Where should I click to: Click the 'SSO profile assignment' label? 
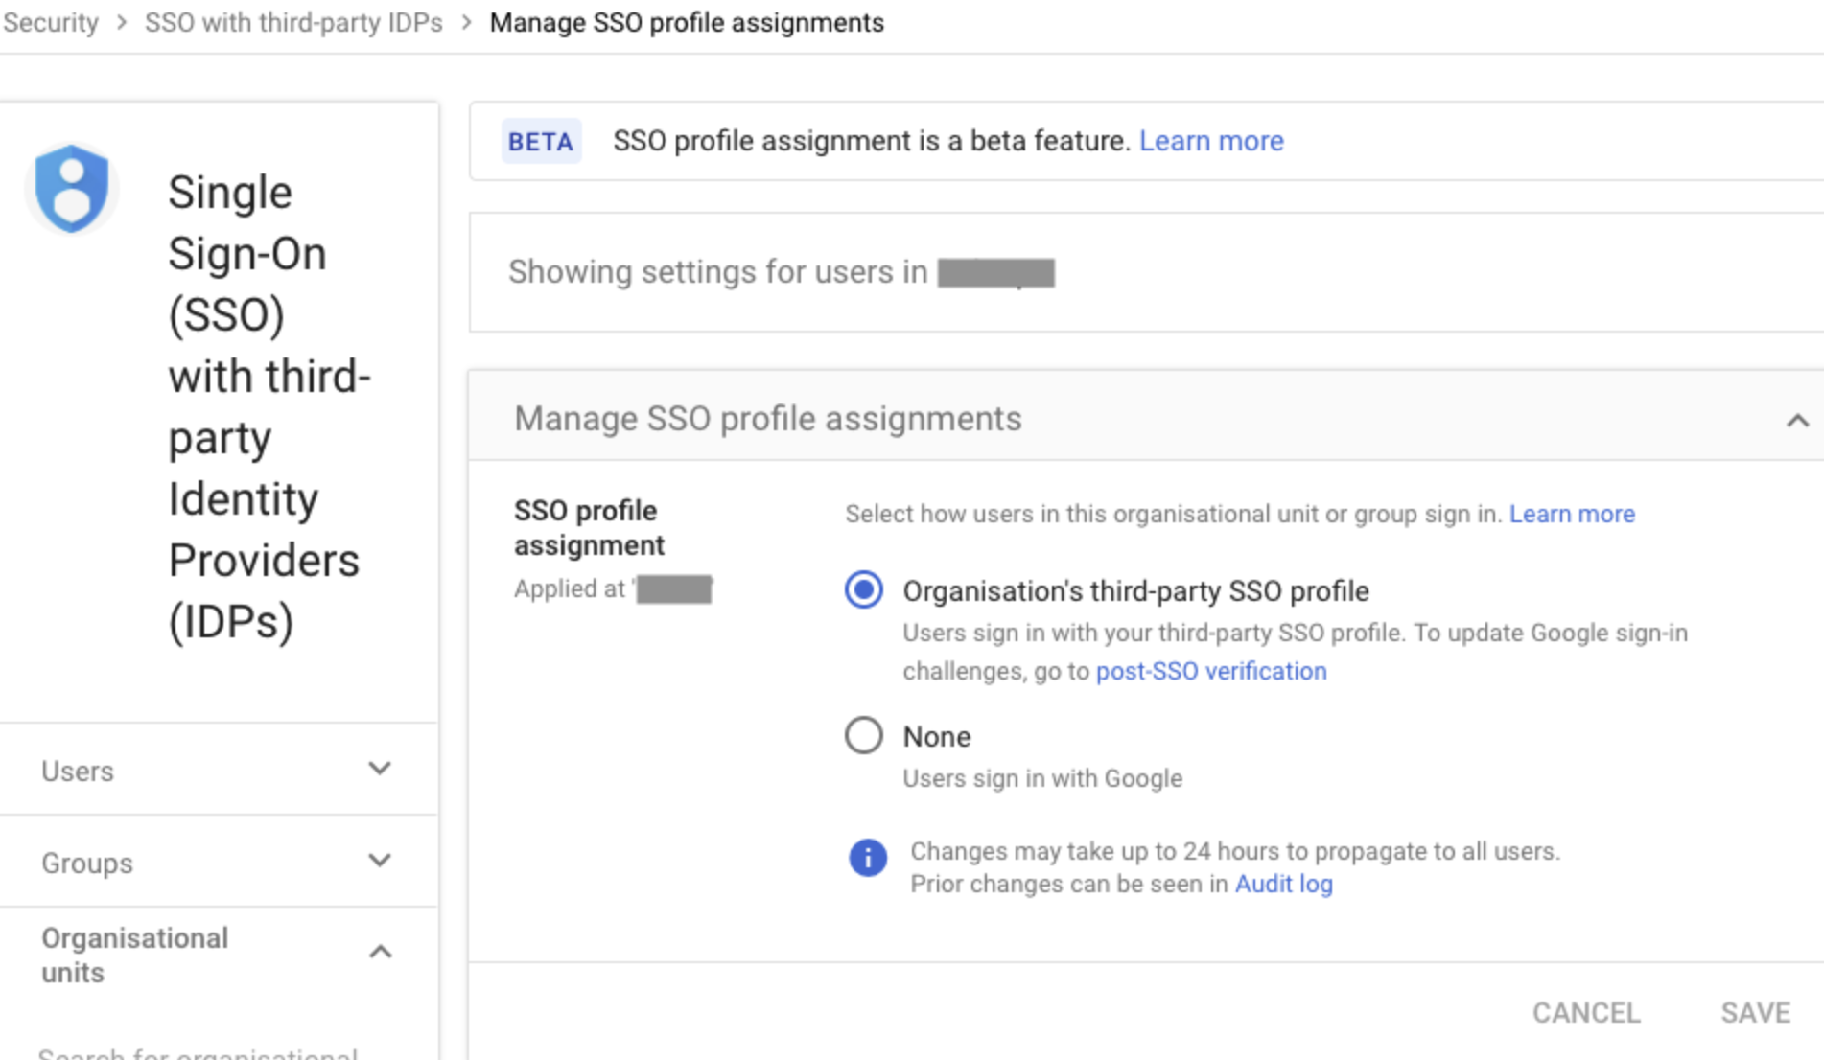[x=589, y=528]
